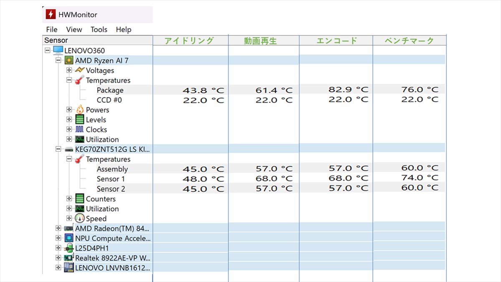501x282 pixels.
Task: Click the Clocks waveform icon
Action: 80,130
